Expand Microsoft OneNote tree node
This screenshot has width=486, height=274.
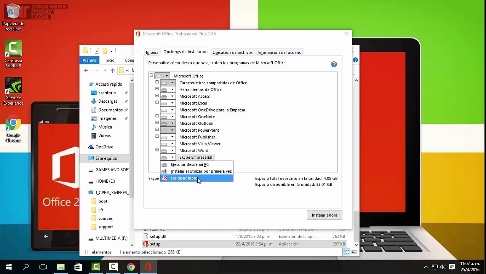[x=157, y=116]
